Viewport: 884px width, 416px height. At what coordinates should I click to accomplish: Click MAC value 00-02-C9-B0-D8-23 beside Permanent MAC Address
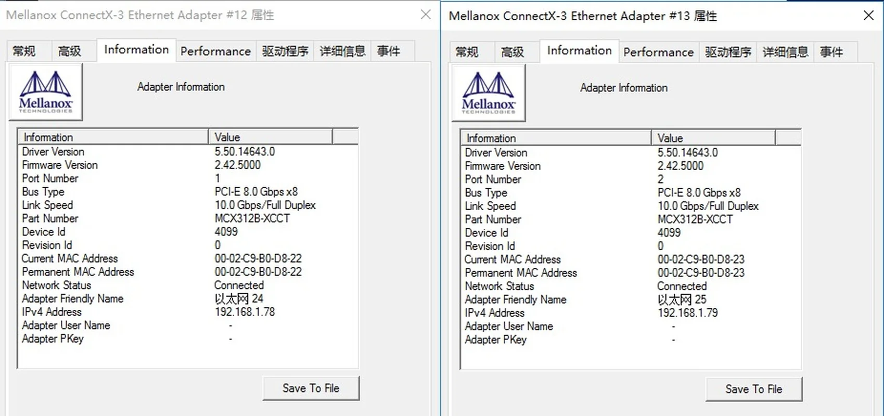pos(701,273)
